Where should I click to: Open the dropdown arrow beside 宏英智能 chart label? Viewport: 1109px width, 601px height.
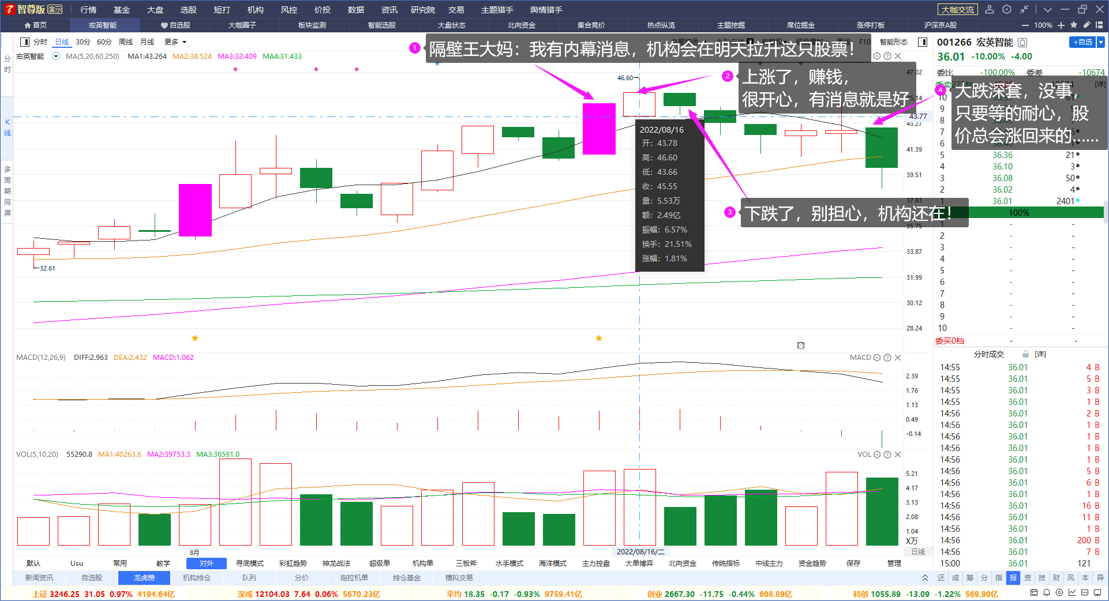(x=56, y=57)
